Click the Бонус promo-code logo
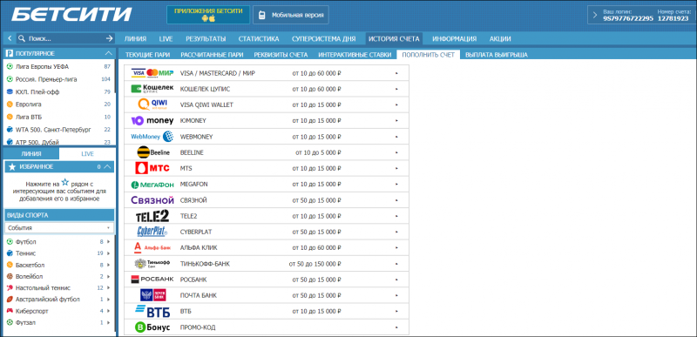Screen dimensions: 697x337 click(152, 327)
